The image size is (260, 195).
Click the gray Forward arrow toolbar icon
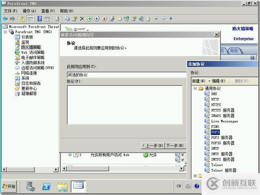tap(13, 19)
